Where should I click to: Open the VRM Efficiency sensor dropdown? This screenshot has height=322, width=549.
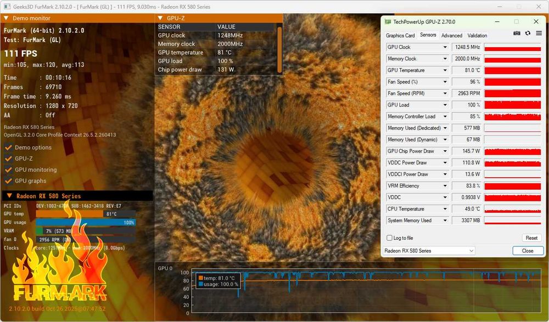point(445,185)
